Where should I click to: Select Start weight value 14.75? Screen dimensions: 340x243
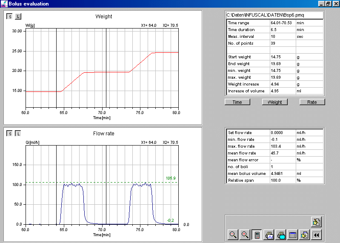click(x=276, y=57)
